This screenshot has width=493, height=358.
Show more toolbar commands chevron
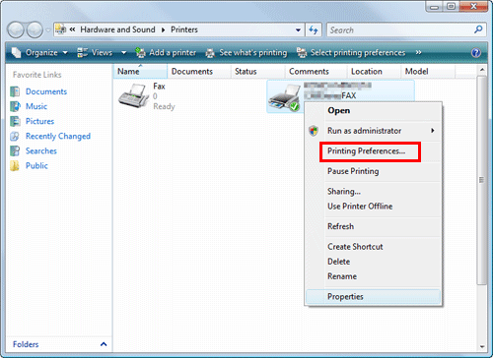(x=418, y=52)
